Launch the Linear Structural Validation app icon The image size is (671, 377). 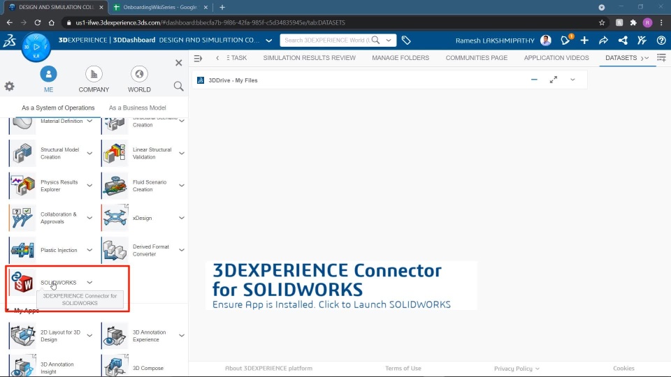click(x=115, y=154)
